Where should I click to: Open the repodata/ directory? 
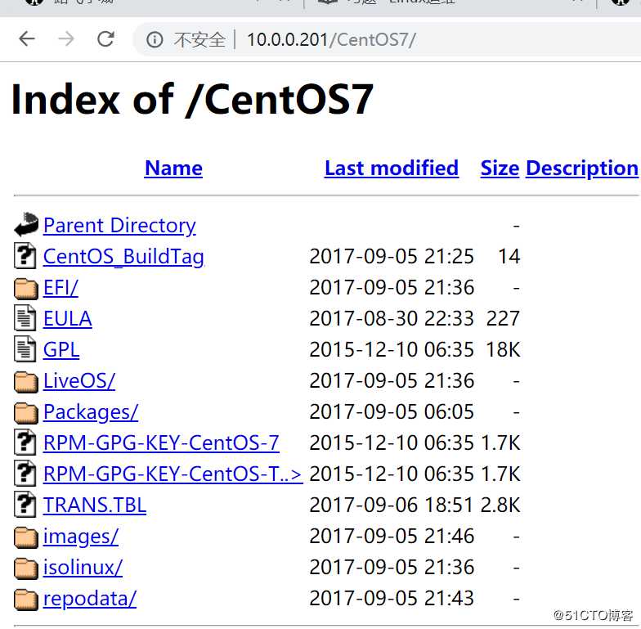90,599
